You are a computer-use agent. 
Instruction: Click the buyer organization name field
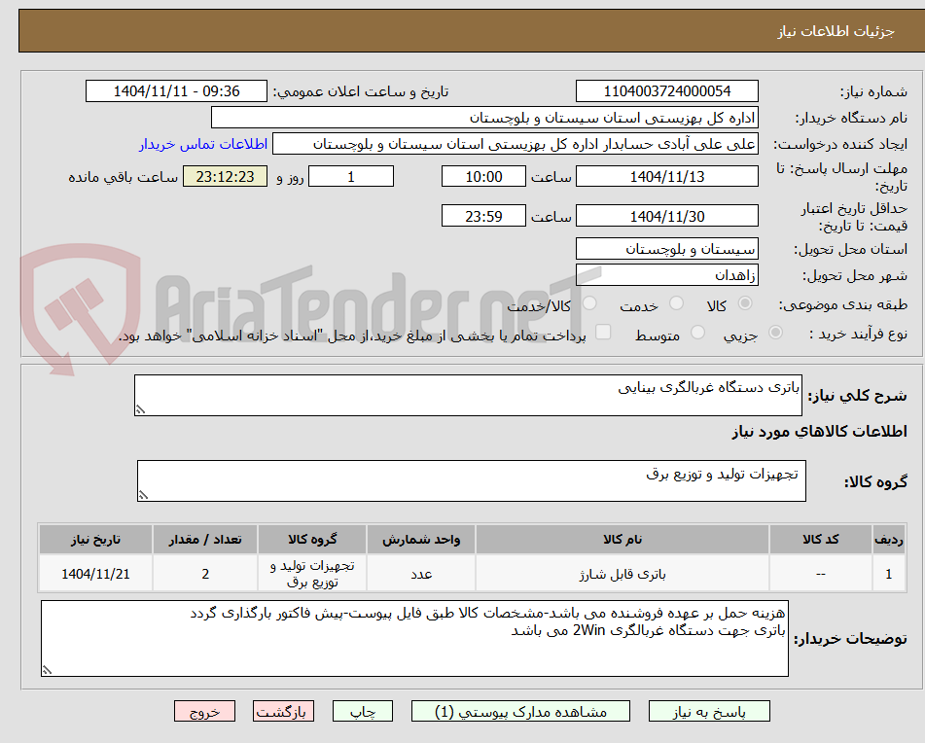pos(484,118)
